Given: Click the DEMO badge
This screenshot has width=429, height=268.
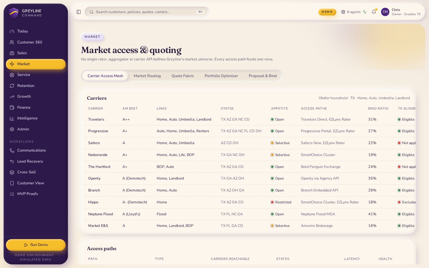Looking at the screenshot, I should (x=327, y=12).
